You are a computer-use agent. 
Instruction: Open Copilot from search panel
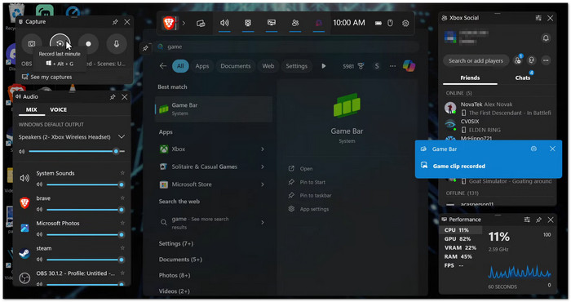click(409, 66)
